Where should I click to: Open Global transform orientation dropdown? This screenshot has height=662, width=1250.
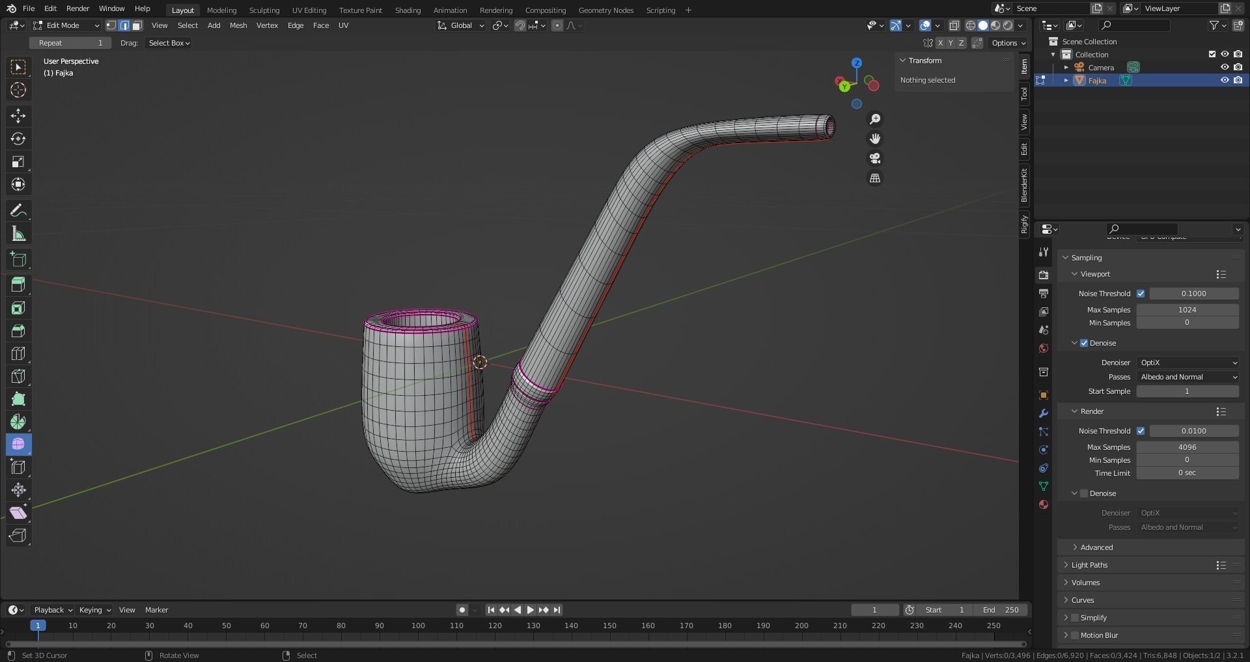(461, 25)
